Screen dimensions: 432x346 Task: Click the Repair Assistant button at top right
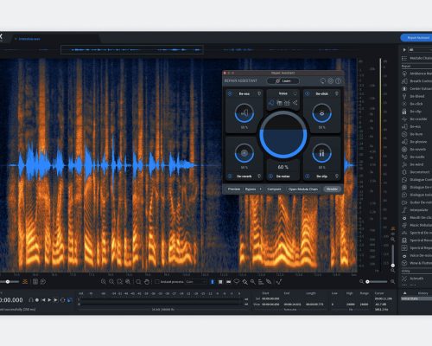pyautogui.click(x=416, y=38)
